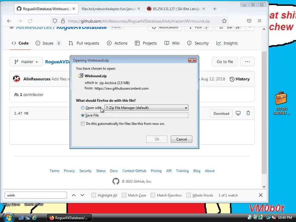This screenshot has height=222, width=296.
Task: Launch Internet Explorer from quick launch
Action: pos(35,218)
